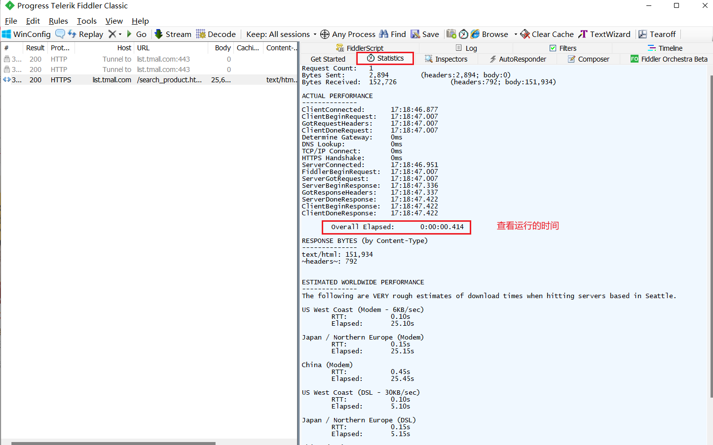This screenshot has height=445, width=713.
Task: Open the Rules menu
Action: click(58, 21)
